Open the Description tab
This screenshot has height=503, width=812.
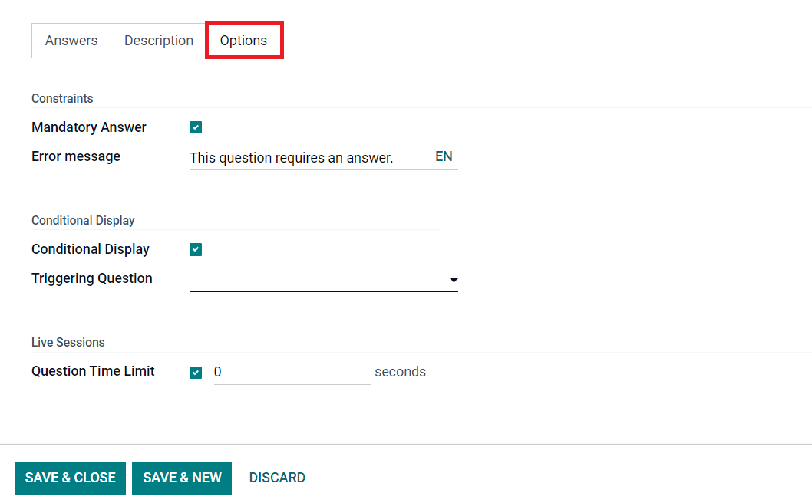[158, 41]
